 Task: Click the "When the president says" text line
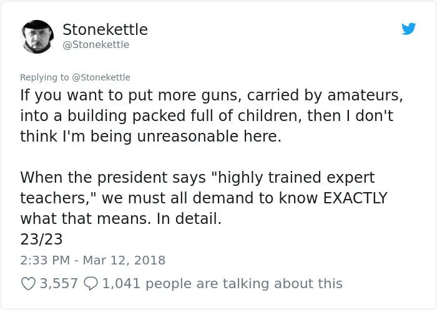[197, 177]
